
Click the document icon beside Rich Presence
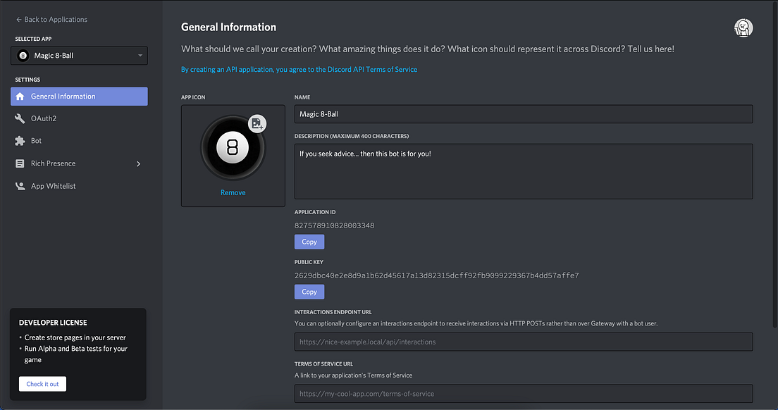click(20, 163)
